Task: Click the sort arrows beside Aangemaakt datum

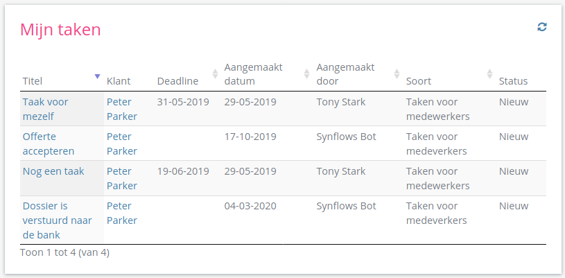Action: point(307,73)
